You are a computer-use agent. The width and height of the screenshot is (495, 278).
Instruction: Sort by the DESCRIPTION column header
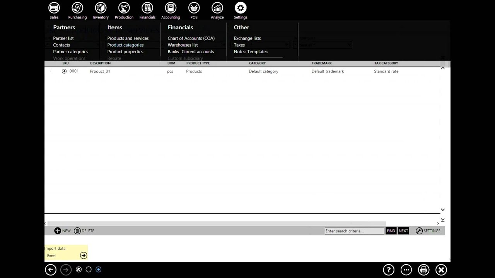tap(100, 63)
